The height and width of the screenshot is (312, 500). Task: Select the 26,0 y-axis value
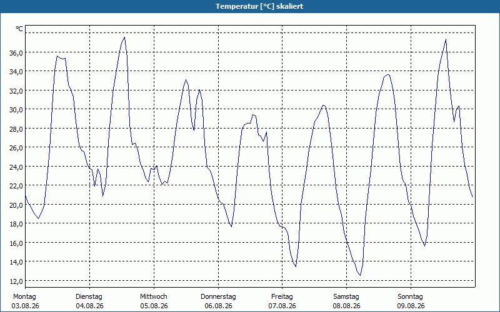pyautogui.click(x=16, y=148)
